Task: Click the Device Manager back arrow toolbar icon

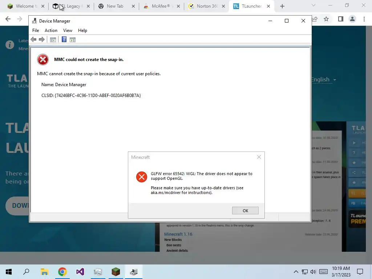Action: click(33, 40)
